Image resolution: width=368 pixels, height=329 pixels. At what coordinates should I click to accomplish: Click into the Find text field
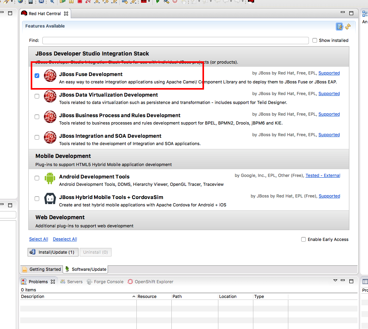[x=176, y=40]
